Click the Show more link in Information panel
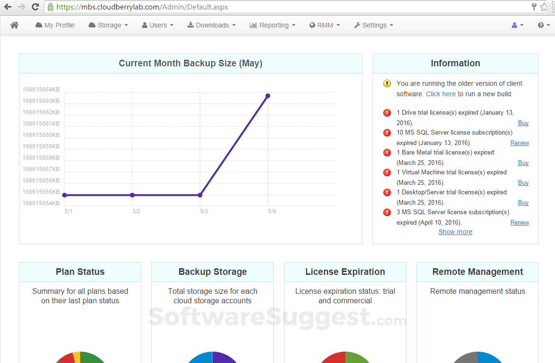The image size is (555, 363). [455, 232]
